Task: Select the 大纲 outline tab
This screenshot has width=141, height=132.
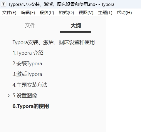Action: [76, 26]
